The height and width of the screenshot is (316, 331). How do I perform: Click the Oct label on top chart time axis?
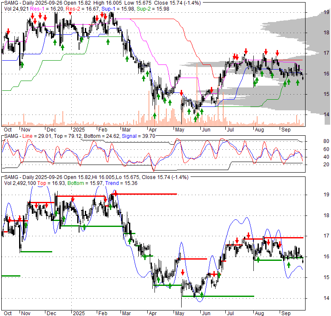8,130
